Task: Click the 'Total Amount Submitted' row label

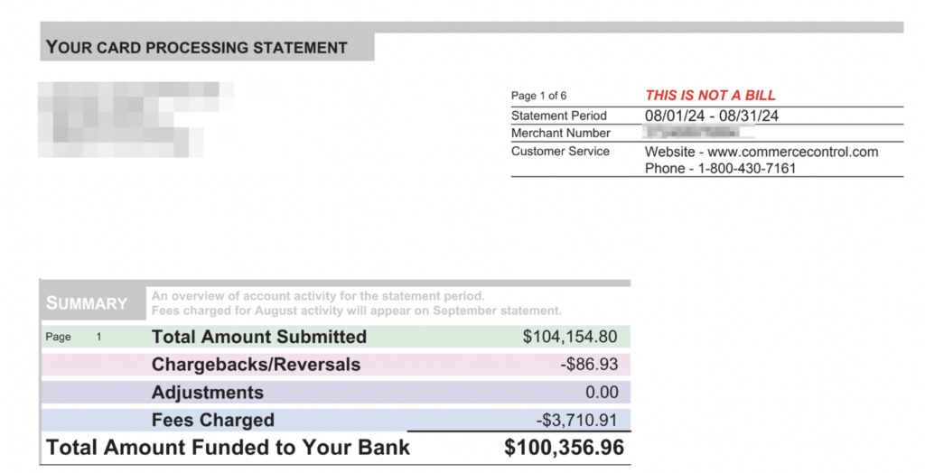Action: 259,338
